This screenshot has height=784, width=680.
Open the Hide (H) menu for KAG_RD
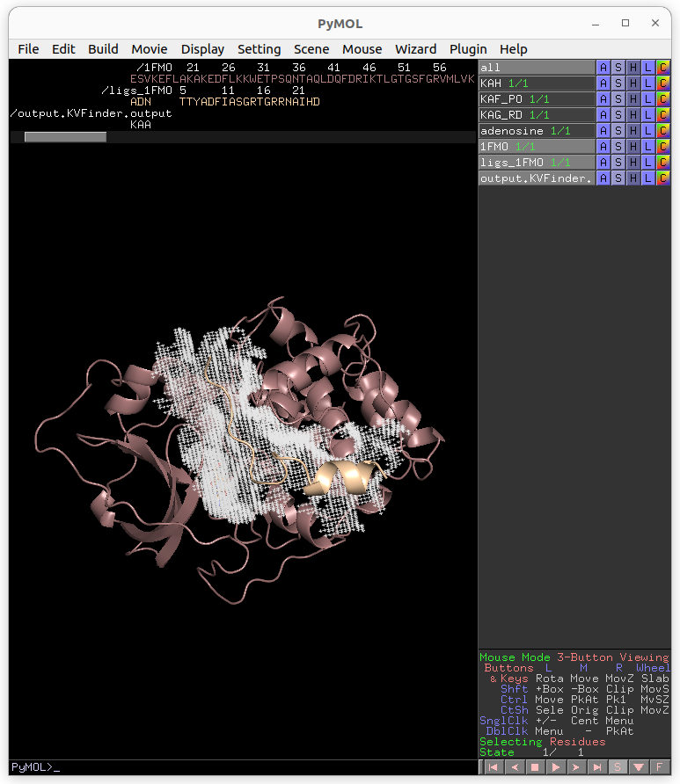coord(633,115)
